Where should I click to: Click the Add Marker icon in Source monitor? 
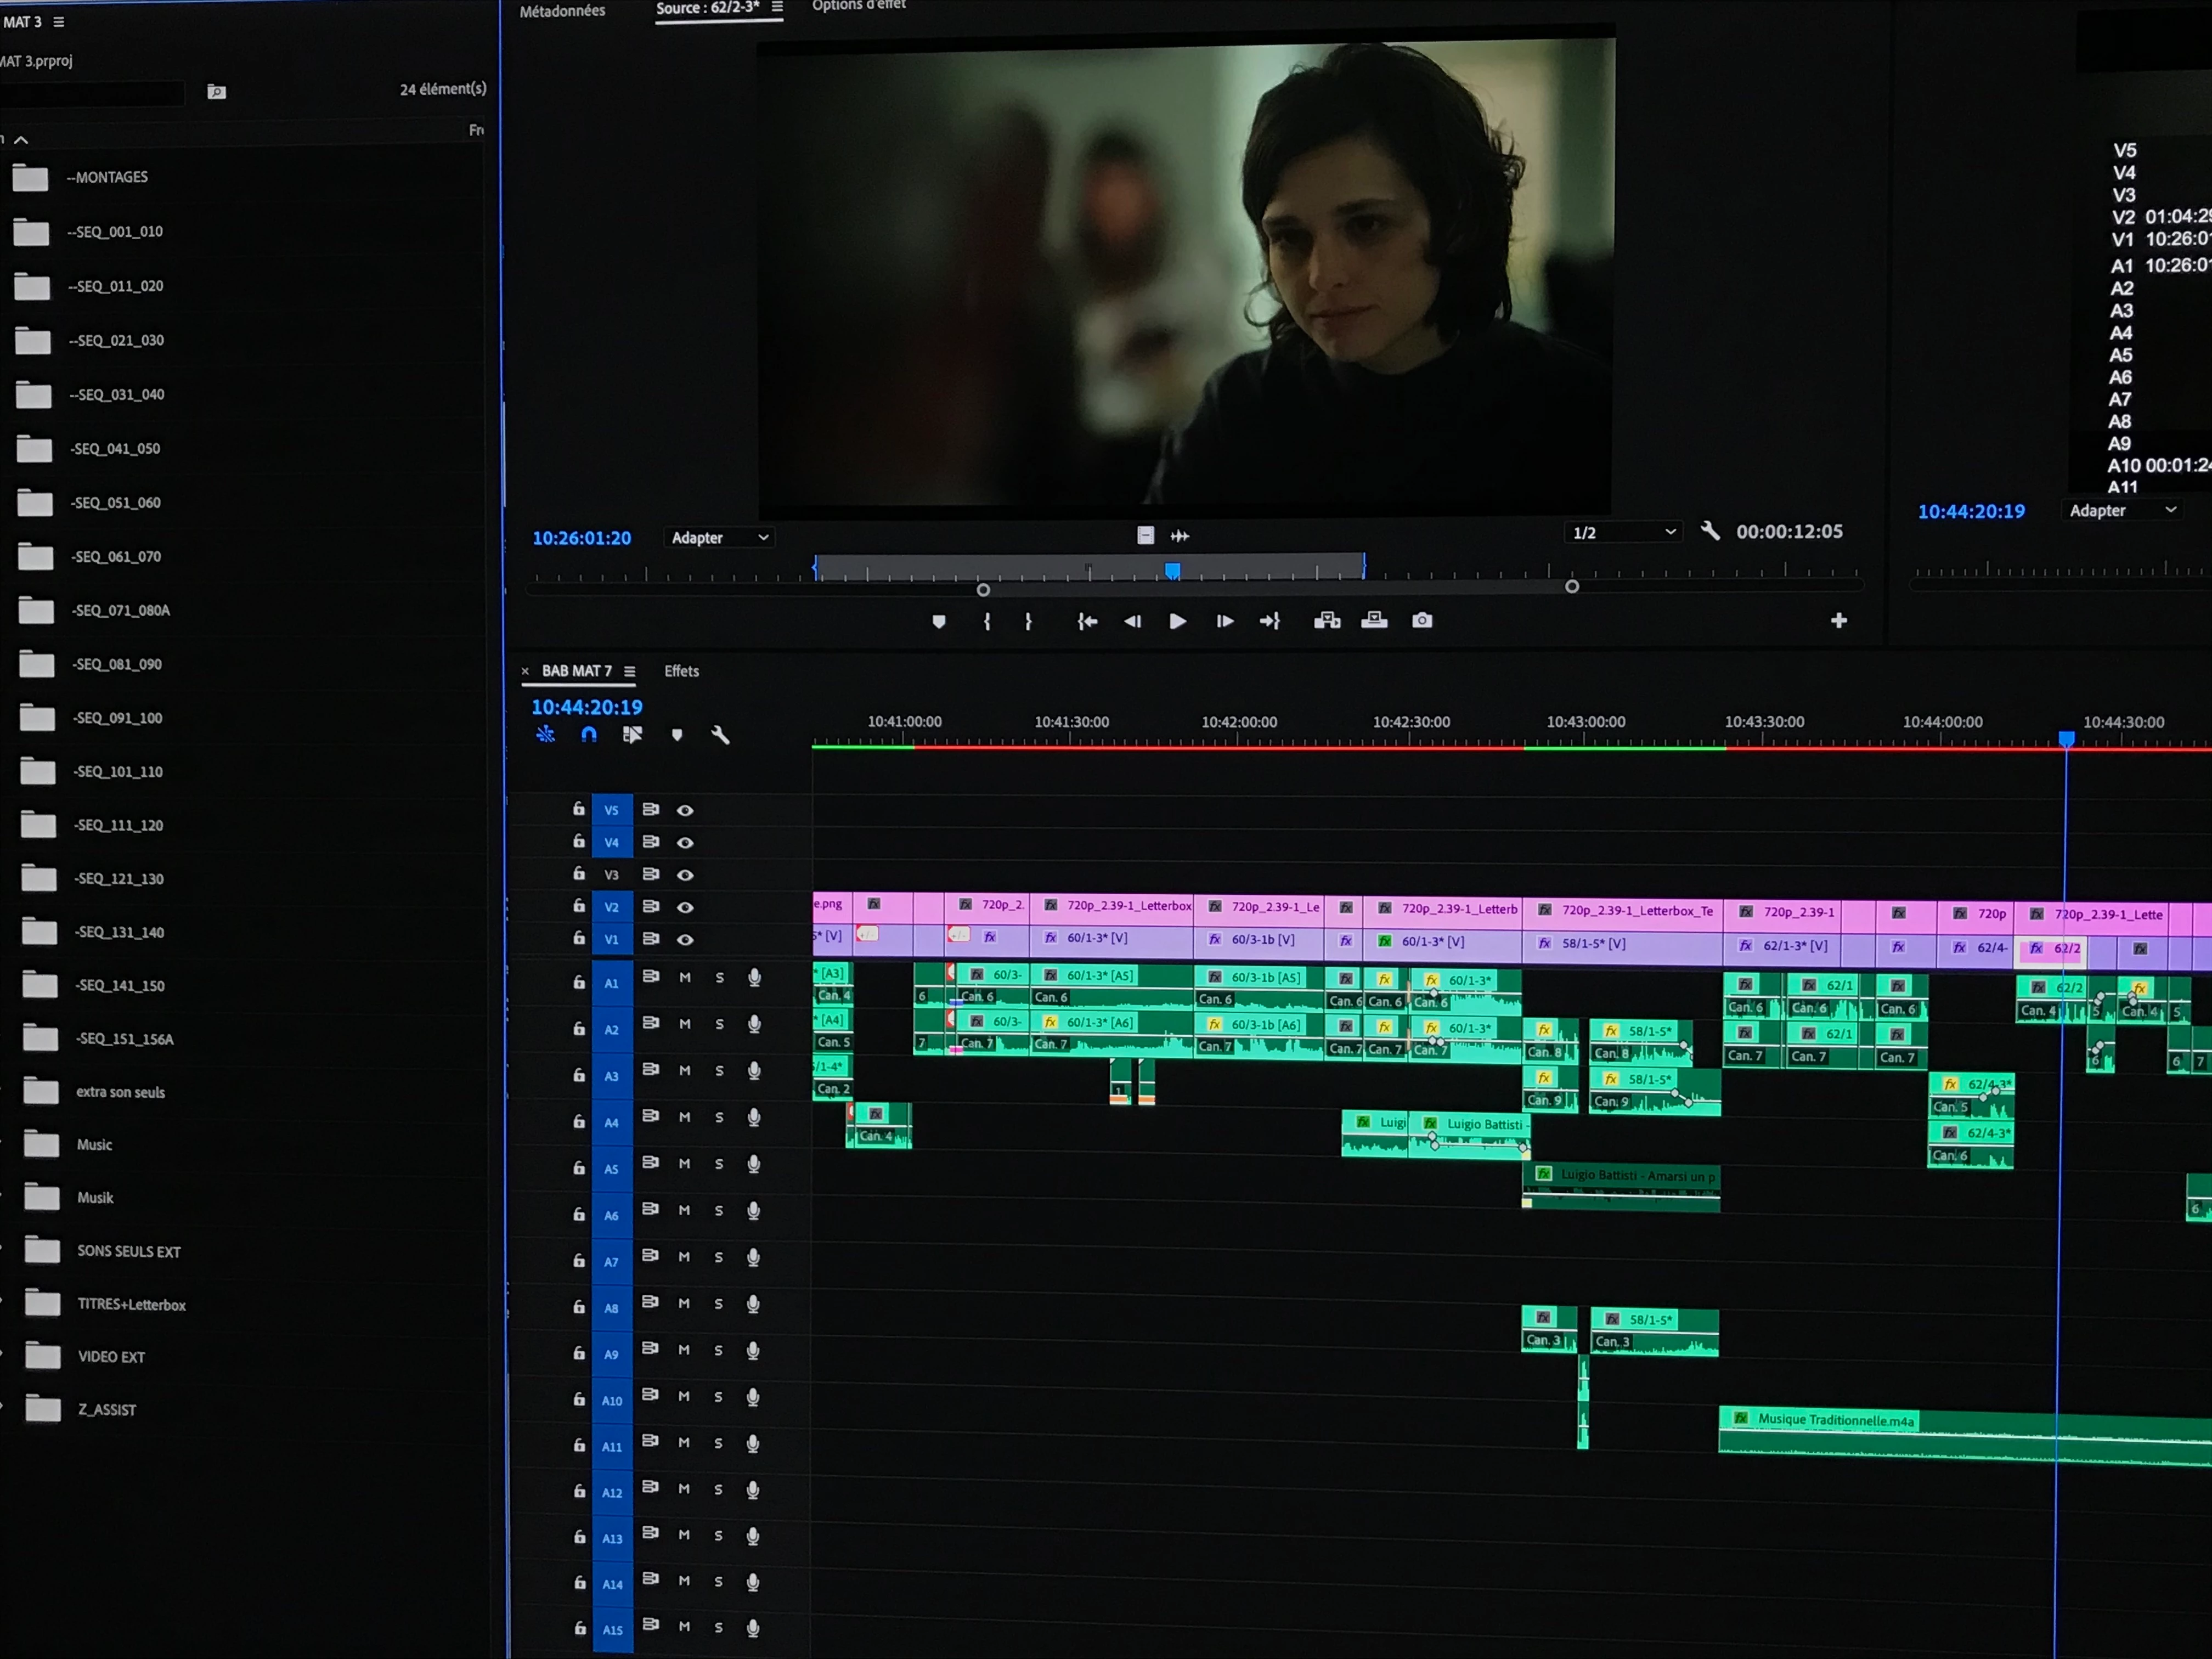[938, 622]
